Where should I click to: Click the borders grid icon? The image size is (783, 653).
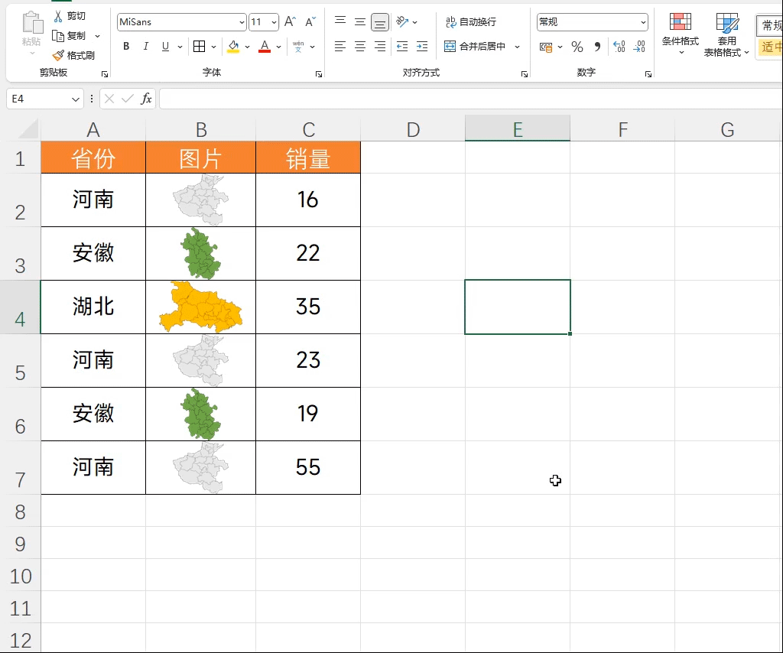pyautogui.click(x=199, y=47)
